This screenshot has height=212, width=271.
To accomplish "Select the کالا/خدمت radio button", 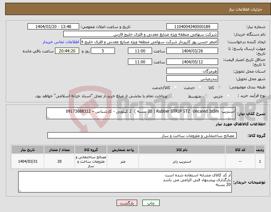I will point(175,87).
